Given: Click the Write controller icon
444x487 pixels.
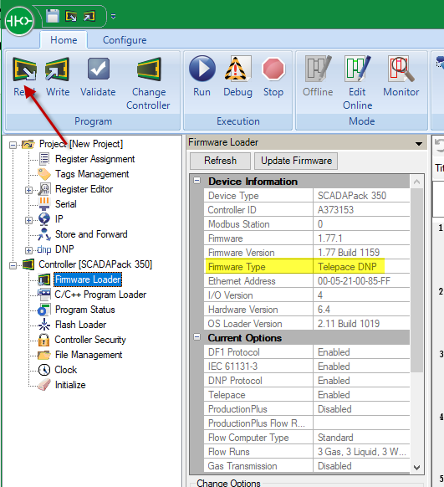Looking at the screenshot, I should pyautogui.click(x=58, y=69).
